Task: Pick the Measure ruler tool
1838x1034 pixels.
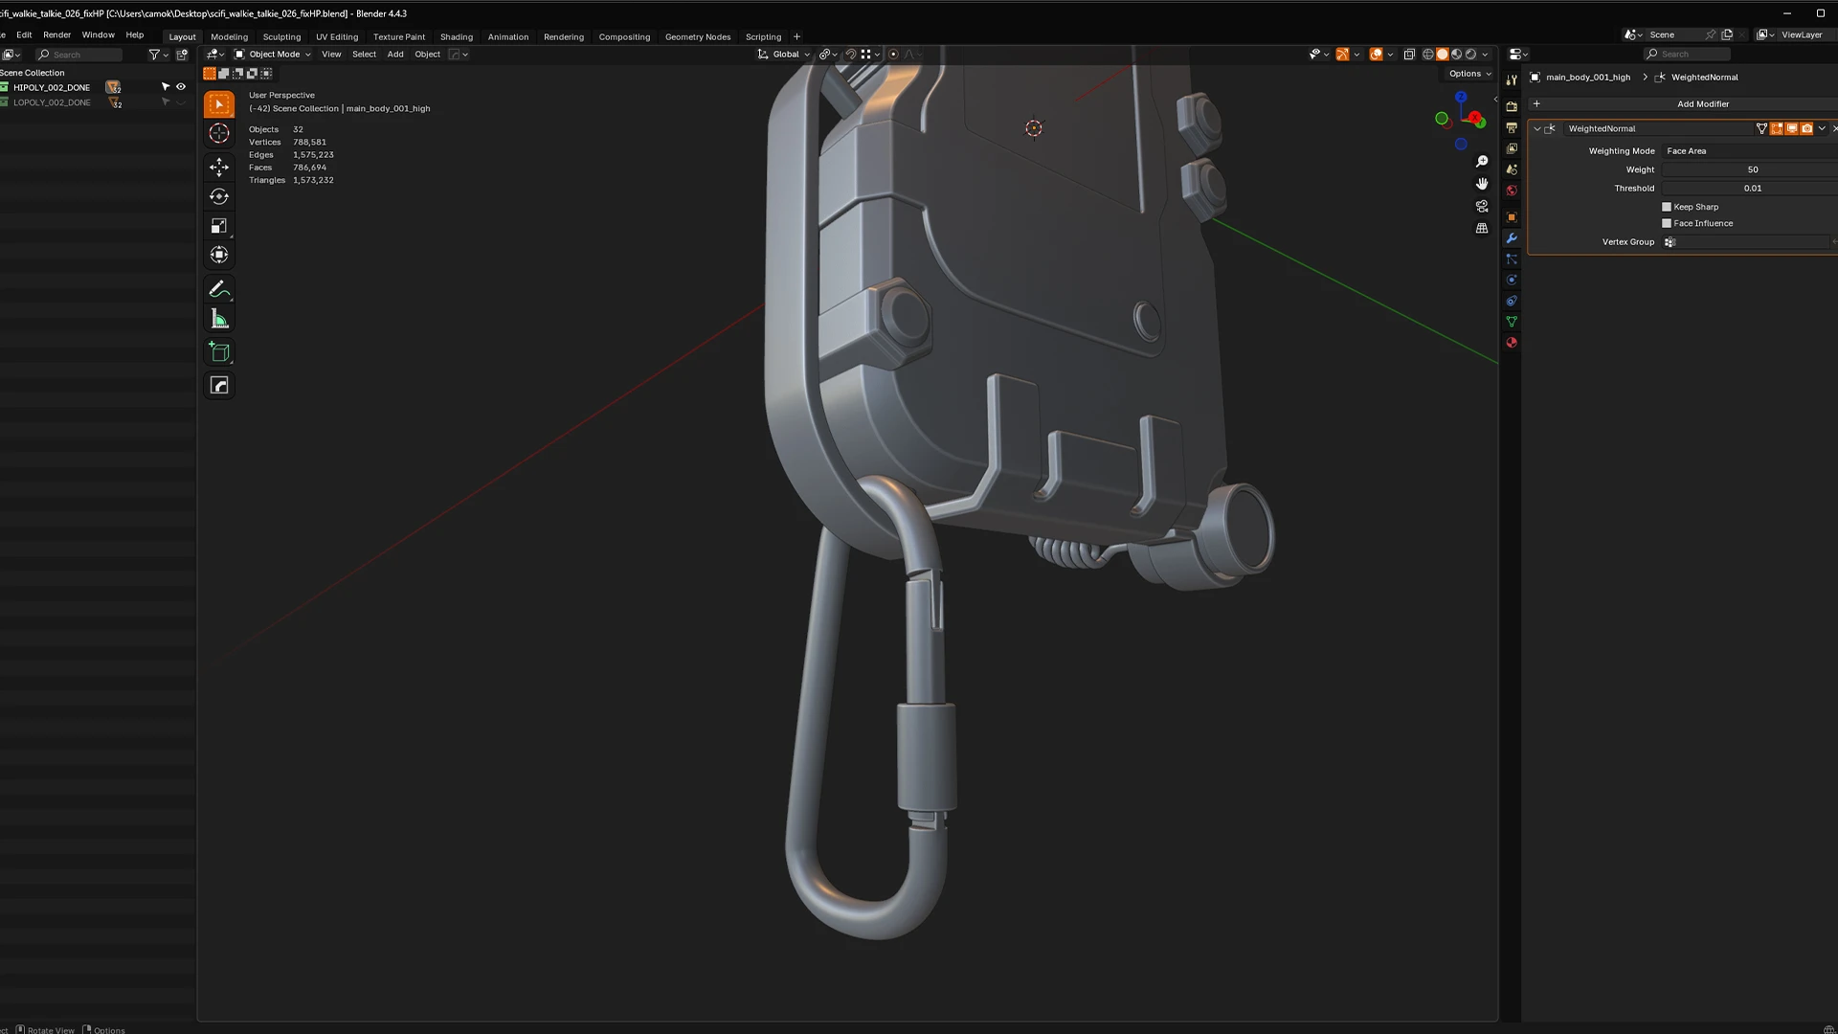Action: [x=219, y=319]
